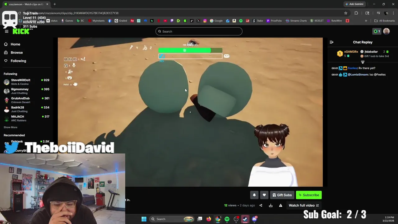
Task: Open Grailed bookmark
Action: 121,21
